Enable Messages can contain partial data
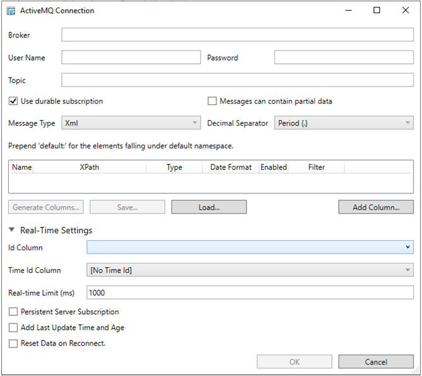Screen dimensions: 422x376 (x=213, y=101)
